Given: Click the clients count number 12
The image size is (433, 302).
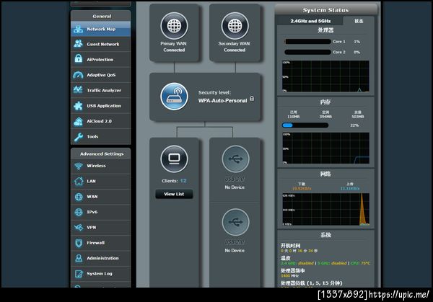Looking at the screenshot, I should [183, 181].
